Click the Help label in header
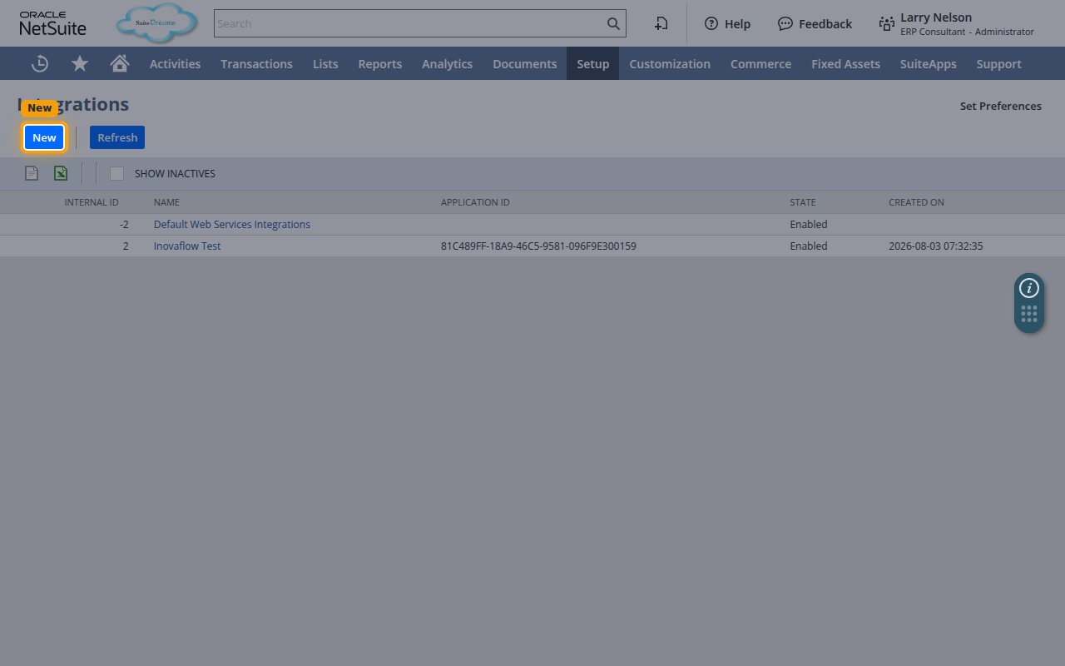 tap(737, 23)
